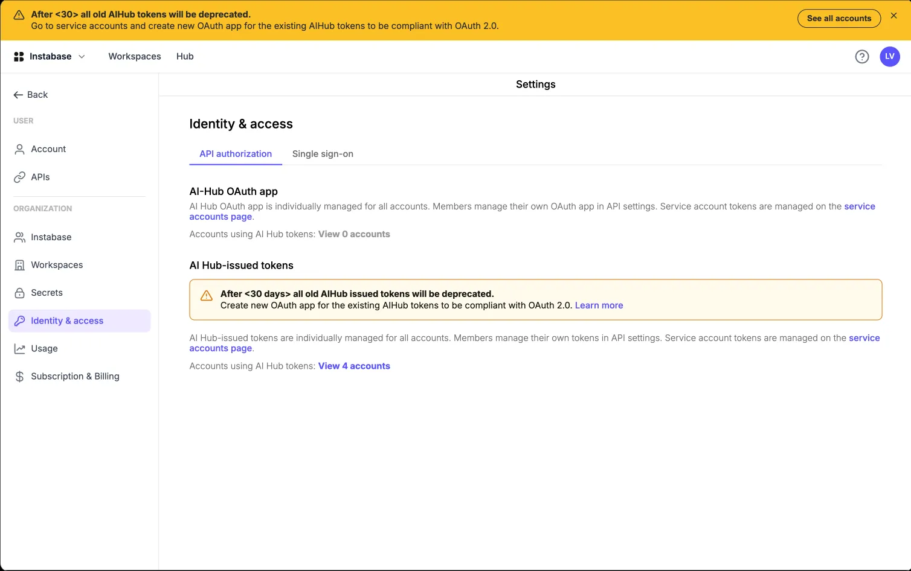Click the Back arrow icon

coord(18,95)
